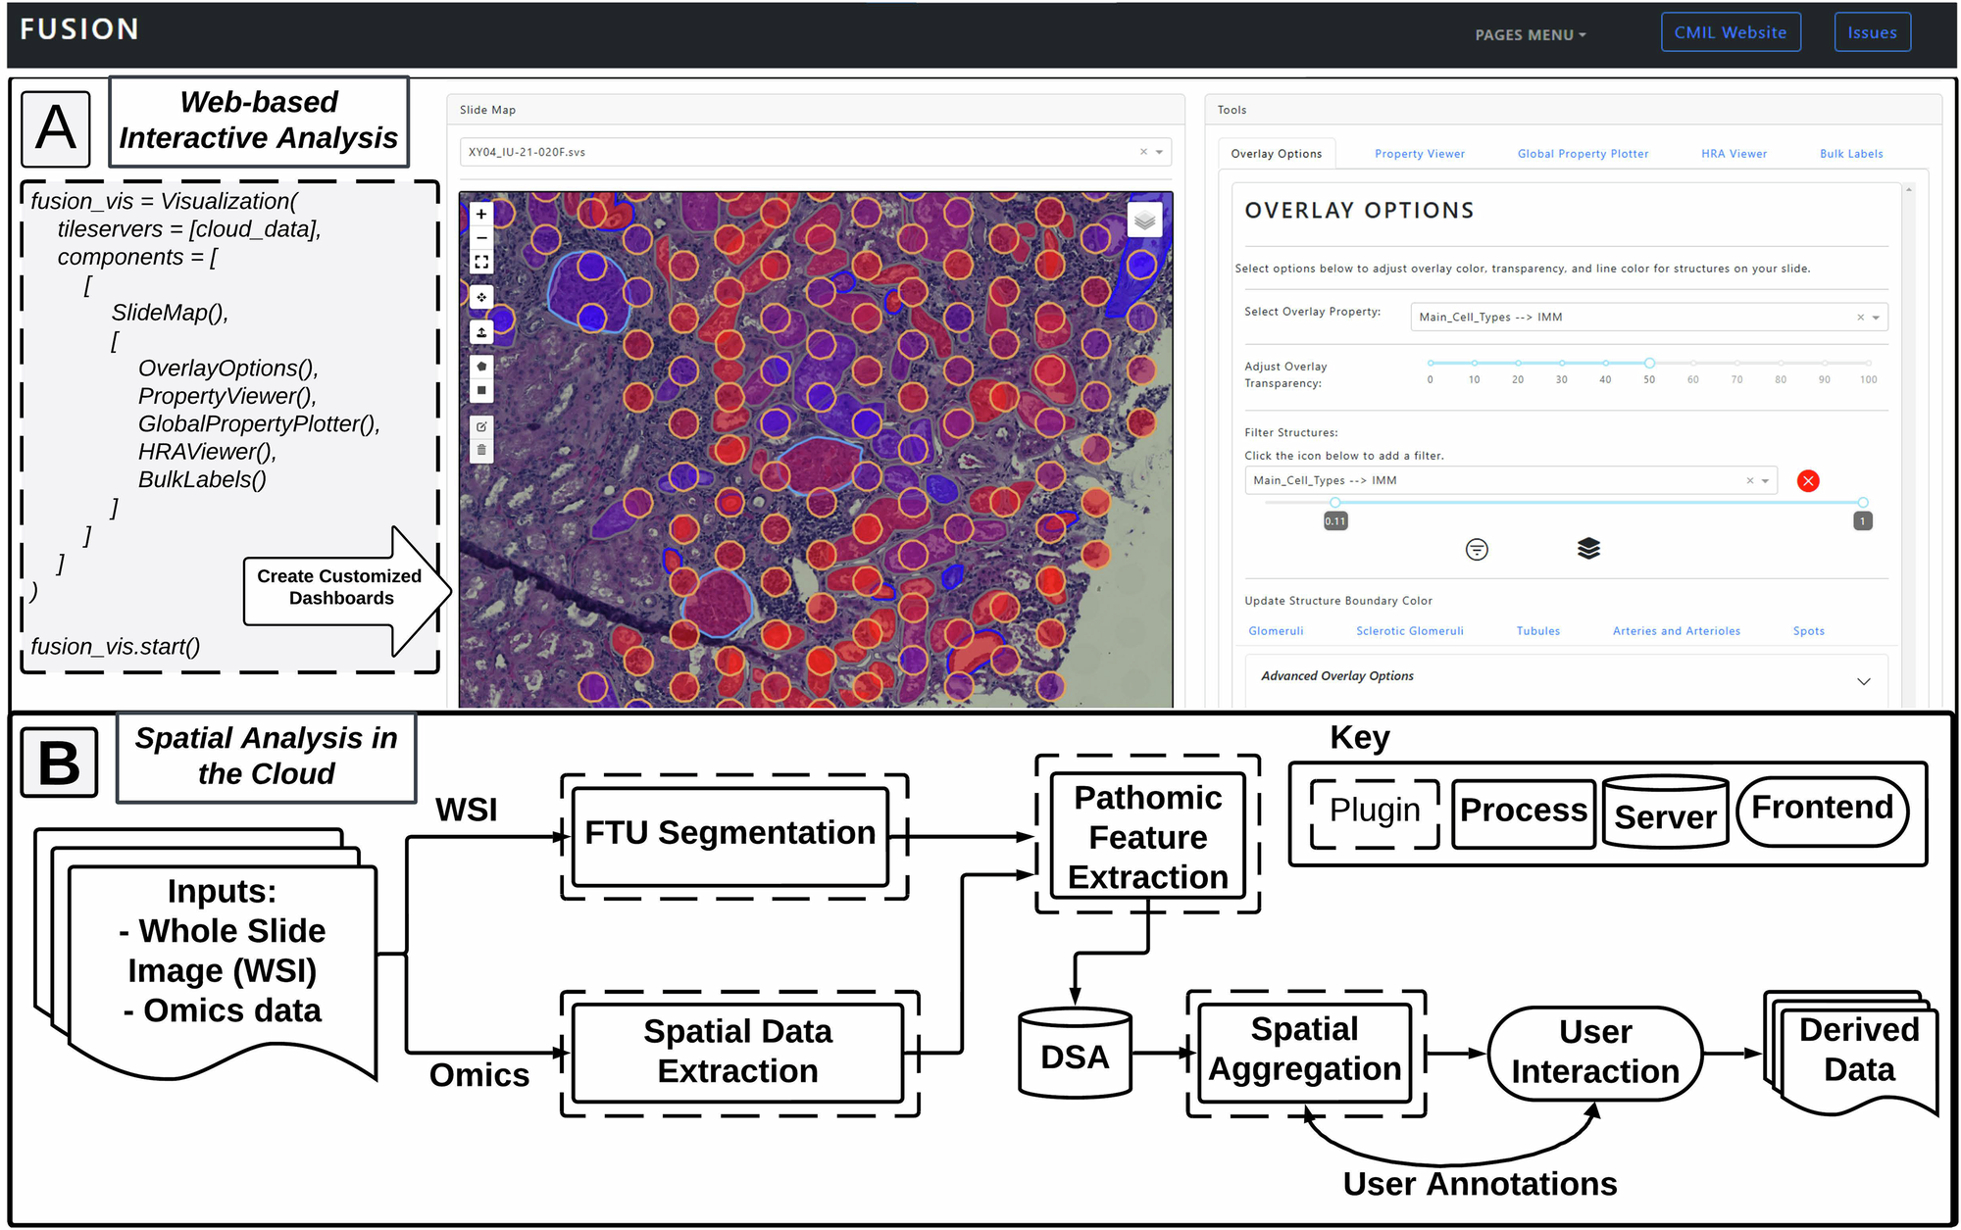1961x1230 pixels.
Task: Expand Advanced Overlay Options
Action: [x=1863, y=680]
